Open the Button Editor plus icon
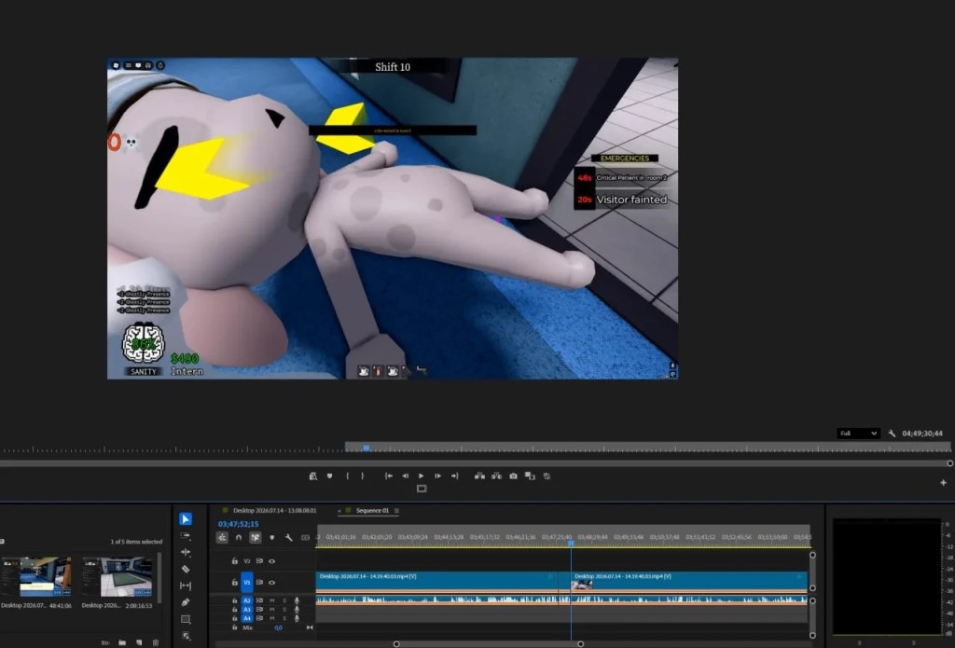955x648 pixels. coord(944,483)
